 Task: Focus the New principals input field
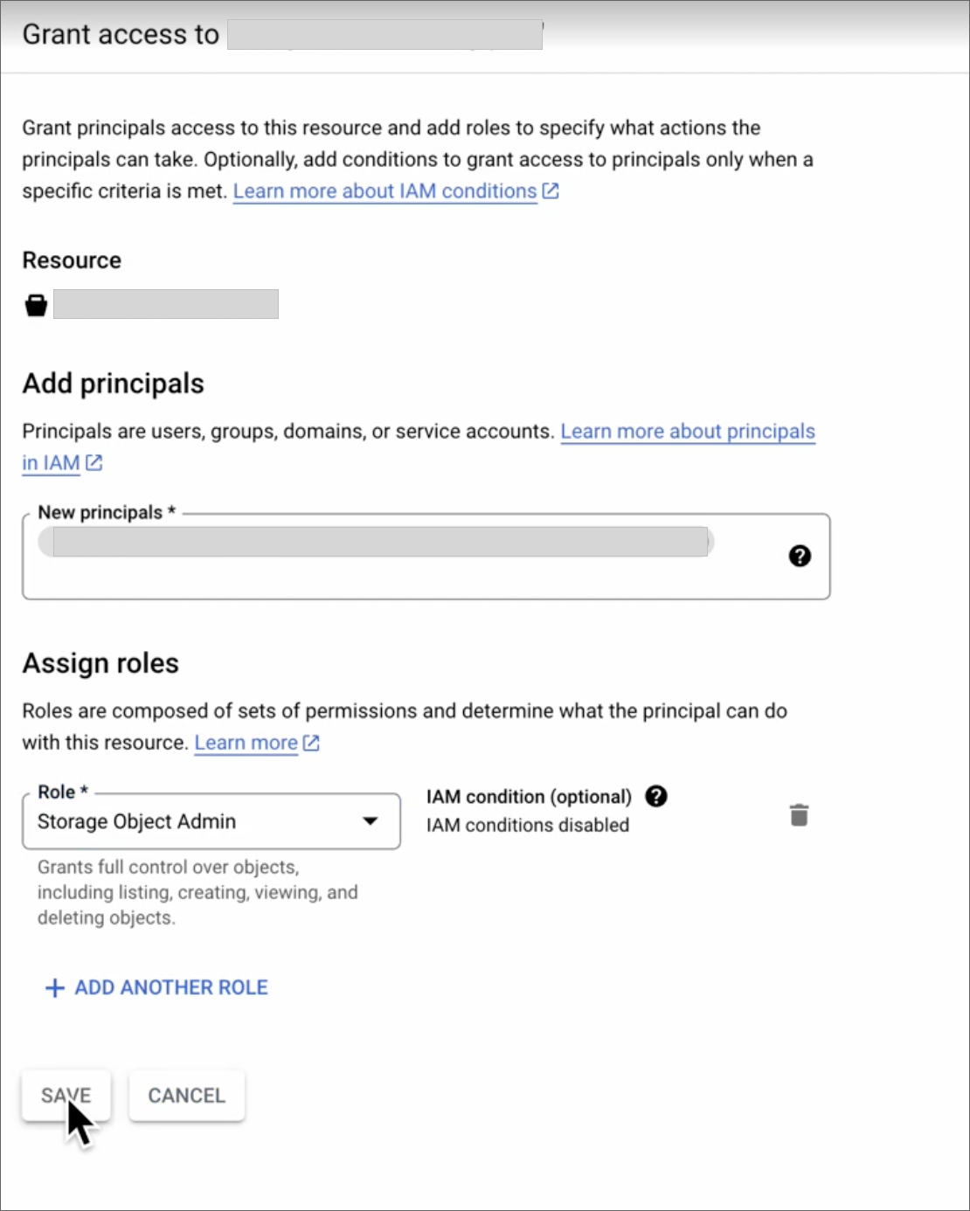pos(426,557)
